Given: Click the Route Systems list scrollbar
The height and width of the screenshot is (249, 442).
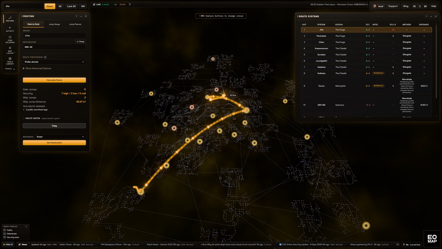Looking at the screenshot, I should [x=436, y=61].
